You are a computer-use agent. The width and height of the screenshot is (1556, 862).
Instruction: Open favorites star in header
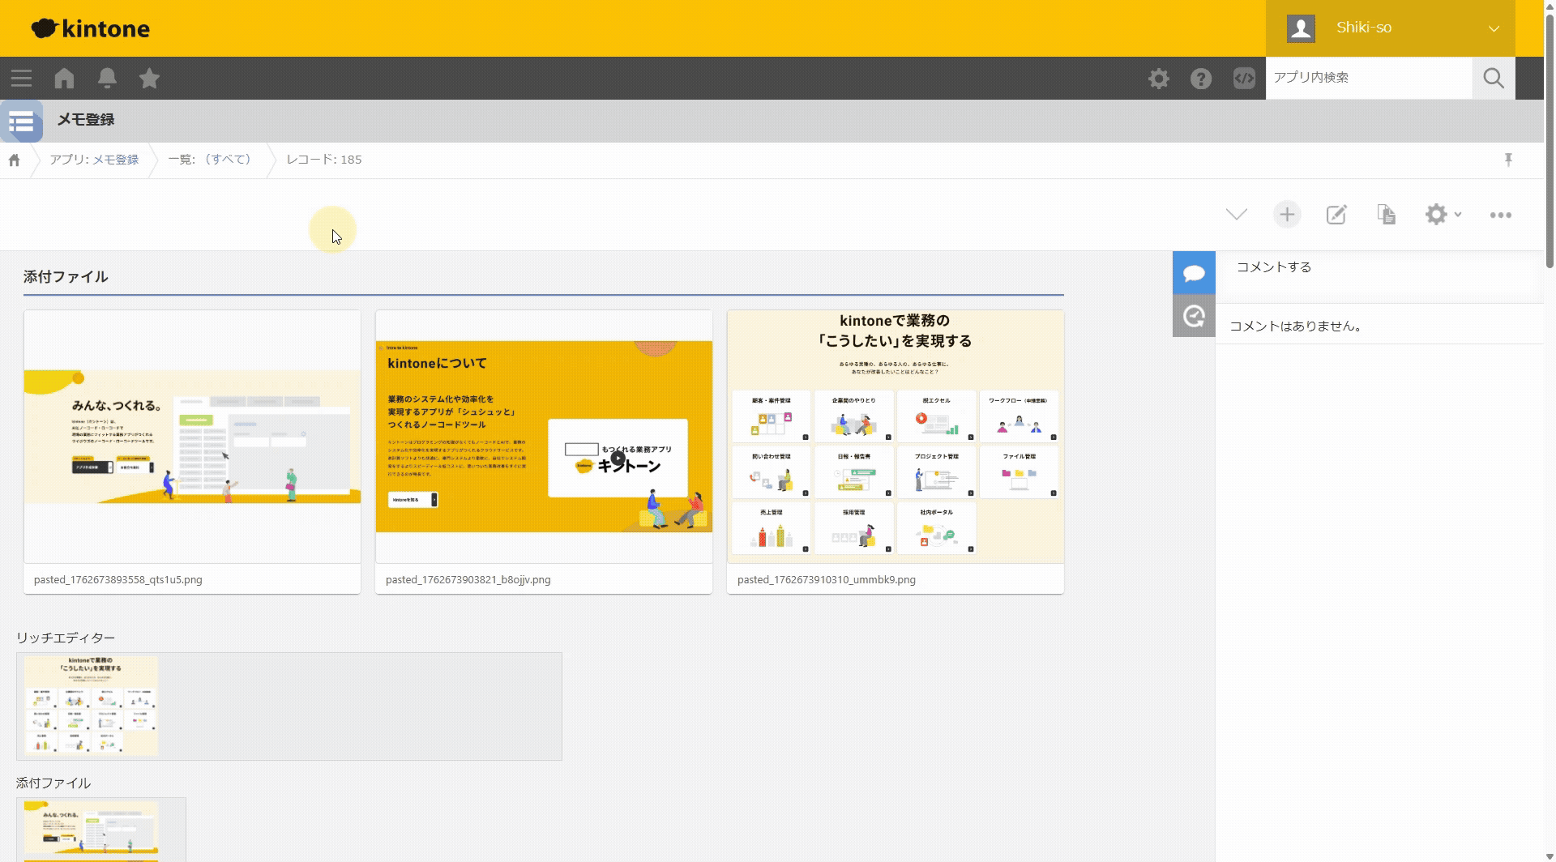(x=149, y=79)
